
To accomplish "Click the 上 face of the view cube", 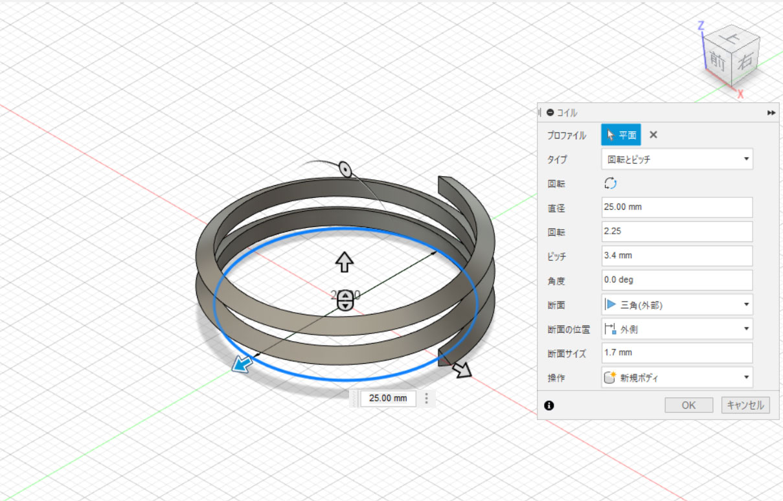I will point(732,38).
